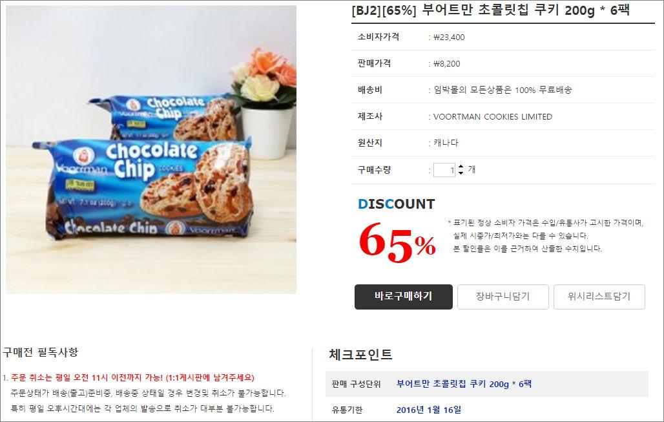Click the red 65% discount figure
The width and height of the screenshot is (664, 422).
397,243
